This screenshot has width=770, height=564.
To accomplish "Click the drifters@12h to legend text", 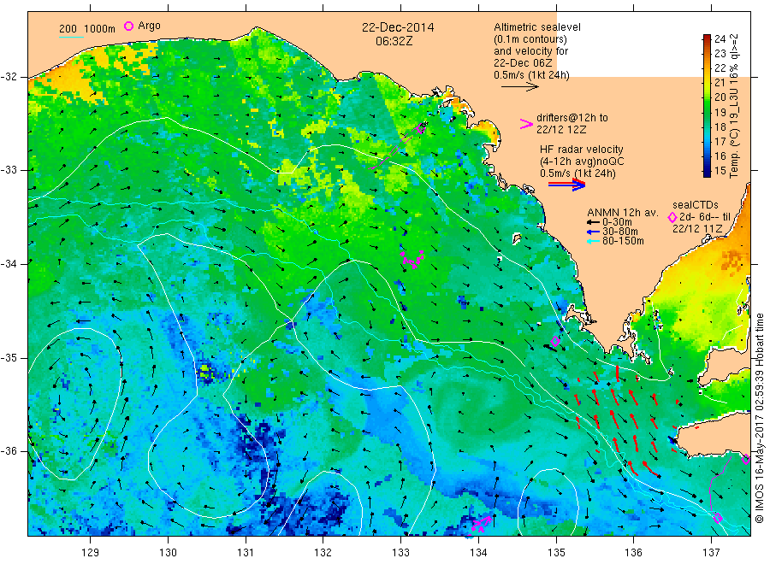I will [572, 118].
